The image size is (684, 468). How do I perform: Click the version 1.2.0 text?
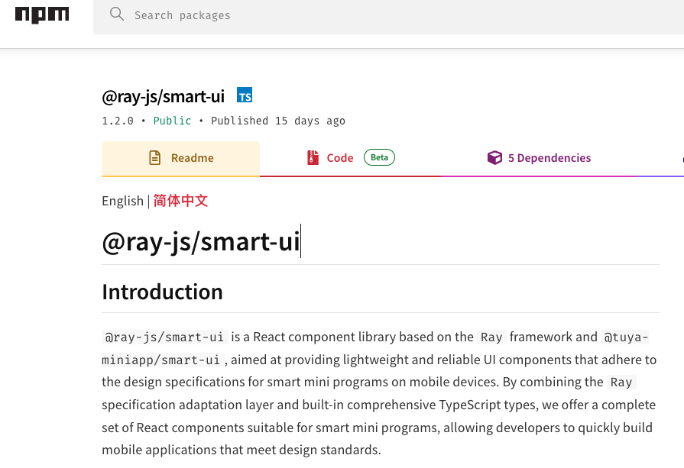pyautogui.click(x=118, y=121)
